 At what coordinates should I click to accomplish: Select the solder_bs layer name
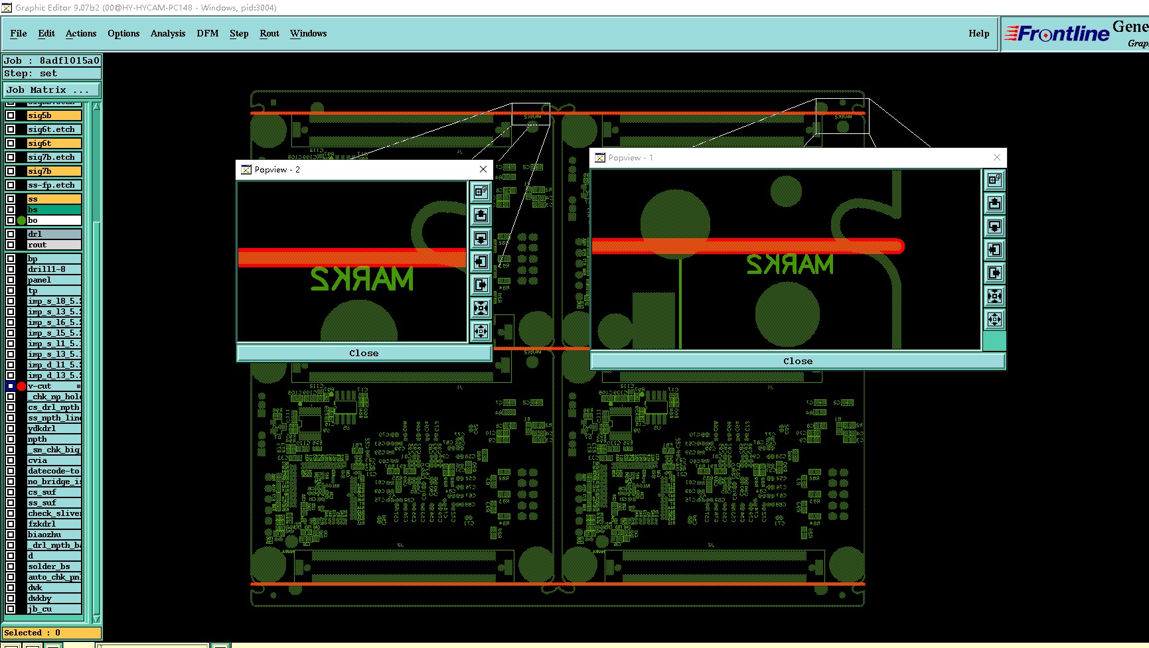pyautogui.click(x=54, y=566)
